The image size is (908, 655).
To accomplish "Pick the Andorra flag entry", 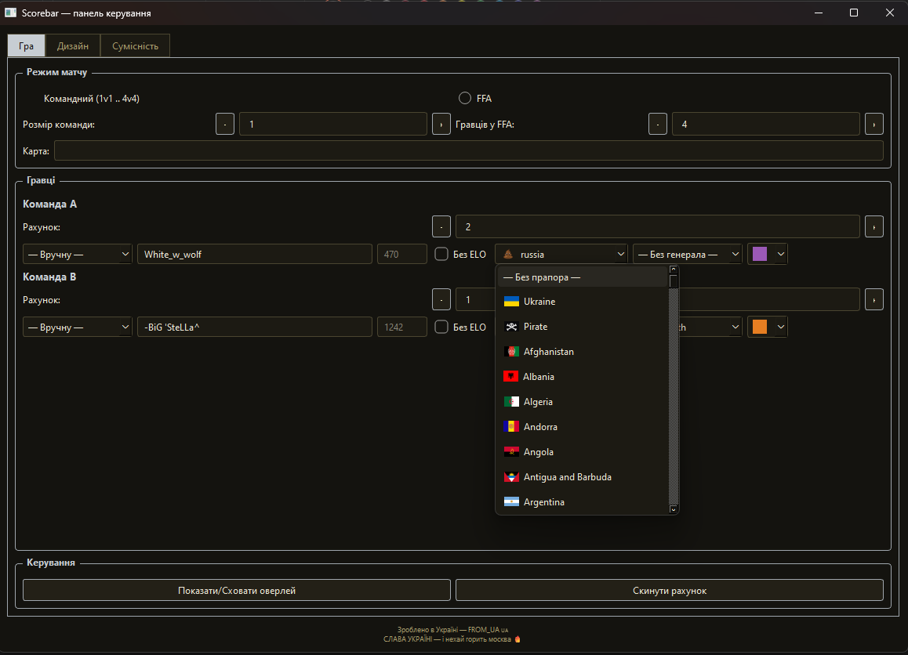I will click(583, 427).
